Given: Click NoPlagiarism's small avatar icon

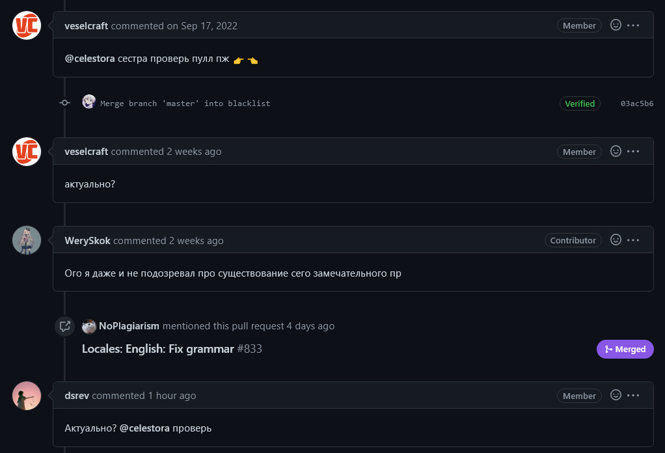Looking at the screenshot, I should tap(89, 326).
